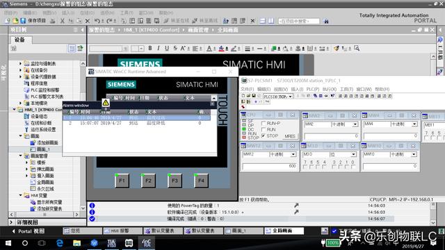
Task: Toggle Underline formatting in the screen editor
Action: 167,48
